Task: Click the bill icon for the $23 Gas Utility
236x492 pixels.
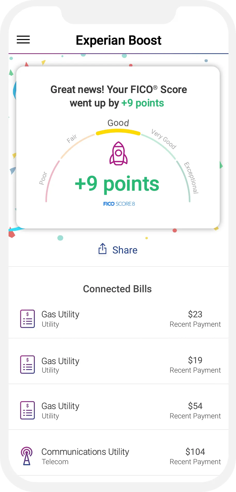Action: point(27,319)
